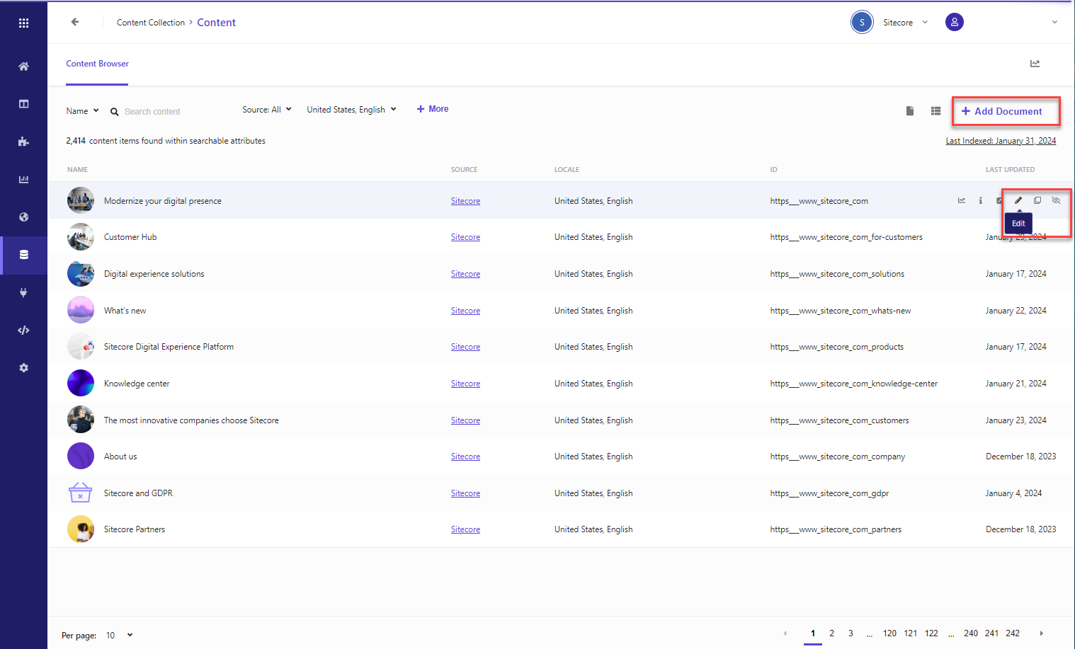Click the More filters button
Image resolution: width=1075 pixels, height=649 pixels.
pos(433,109)
